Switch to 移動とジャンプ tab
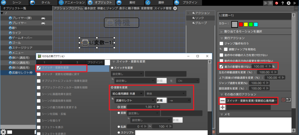Image resolution: width=299 pixels, height=135 pixels. click(x=107, y=8)
